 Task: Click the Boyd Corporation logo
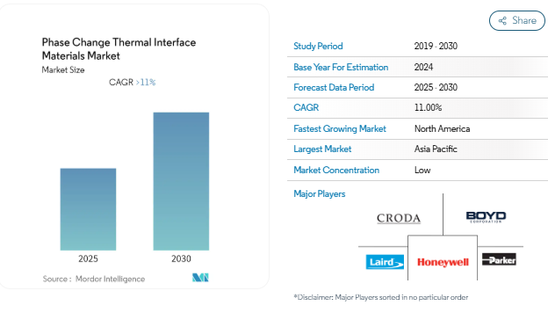tap(486, 217)
